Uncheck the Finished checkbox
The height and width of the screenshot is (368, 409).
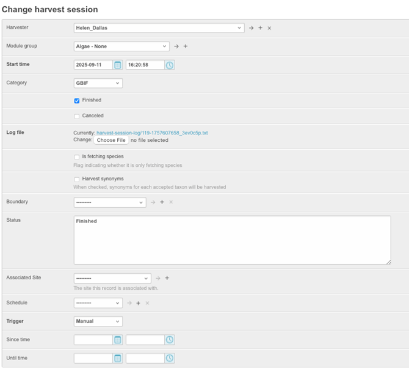tap(77, 101)
